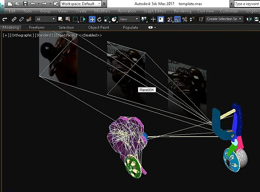Click the [Orthographic] viewport label
Screen dimensions: 260x192
point(22,35)
